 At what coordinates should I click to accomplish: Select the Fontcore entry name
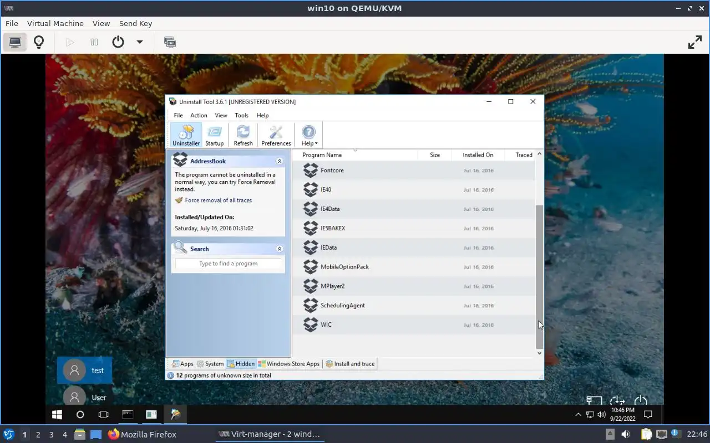(x=332, y=171)
